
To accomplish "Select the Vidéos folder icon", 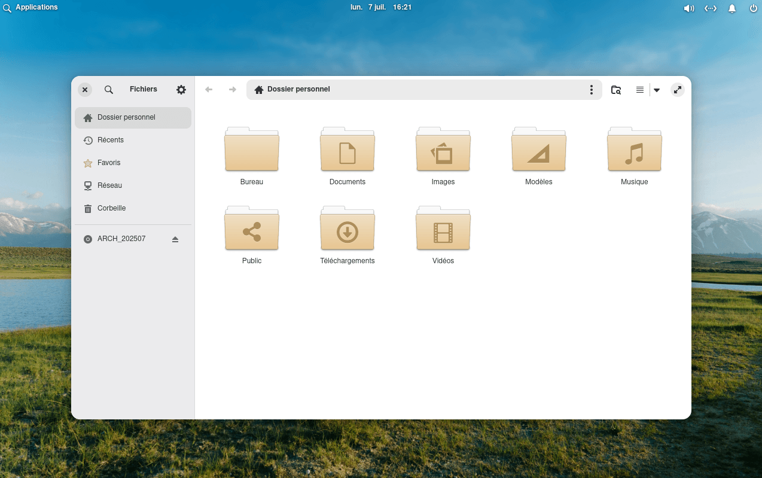I will point(443,228).
